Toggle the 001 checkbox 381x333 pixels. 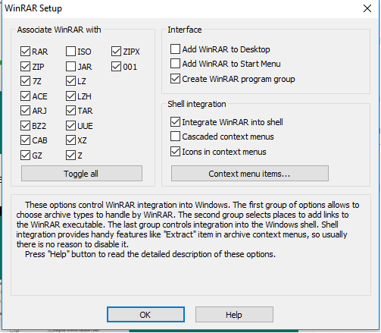pos(116,67)
